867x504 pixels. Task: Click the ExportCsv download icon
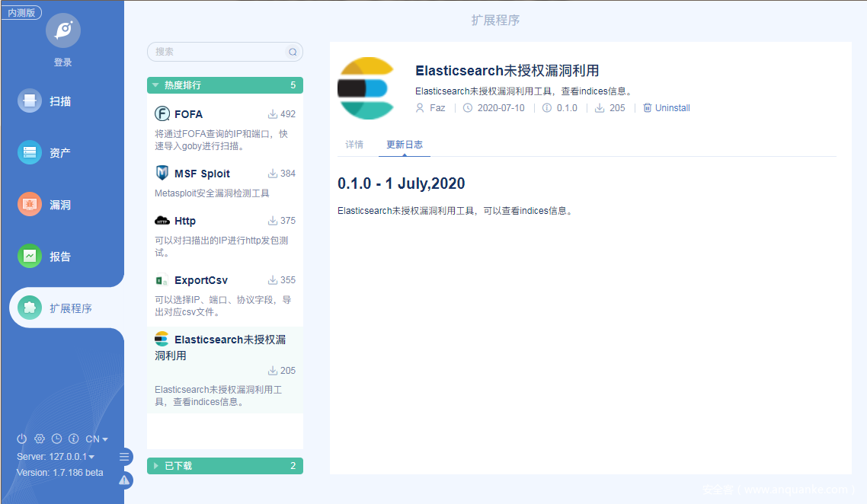273,280
